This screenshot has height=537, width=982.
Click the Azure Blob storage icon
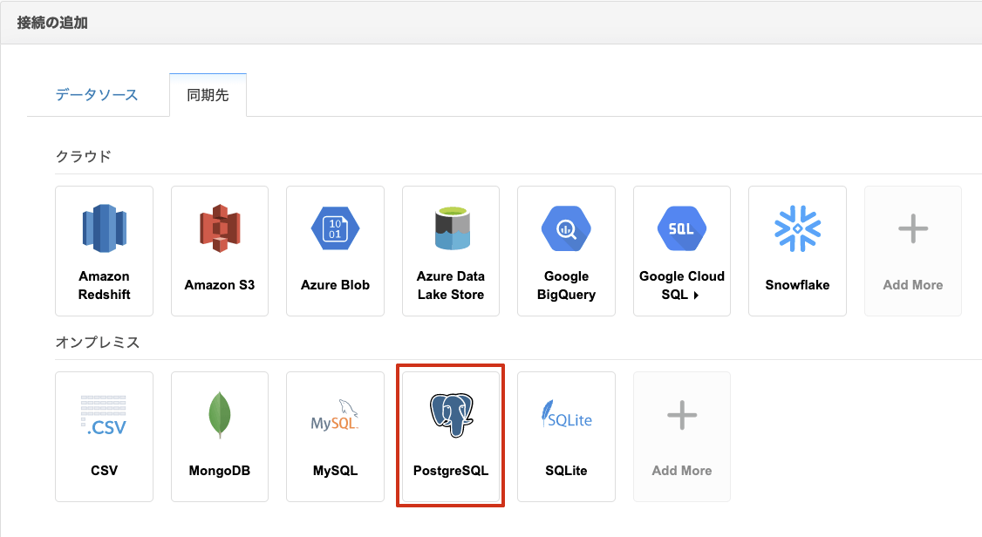point(335,230)
